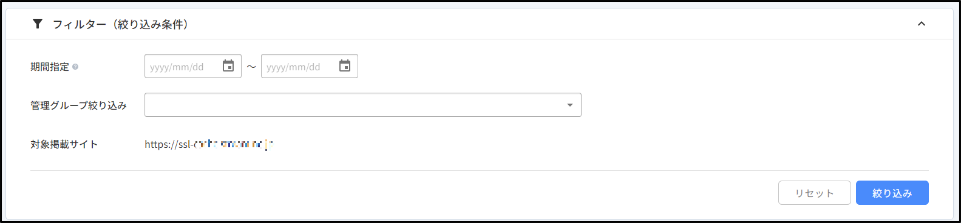Open the 管理グループ絞り込み combo box

pos(363,105)
